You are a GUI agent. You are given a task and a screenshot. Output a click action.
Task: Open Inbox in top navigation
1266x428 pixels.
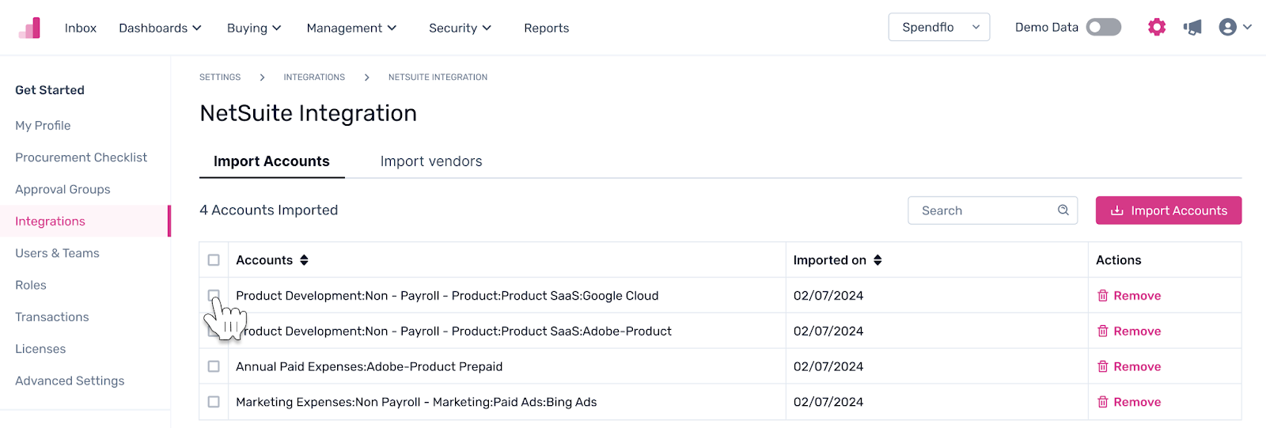coord(81,28)
